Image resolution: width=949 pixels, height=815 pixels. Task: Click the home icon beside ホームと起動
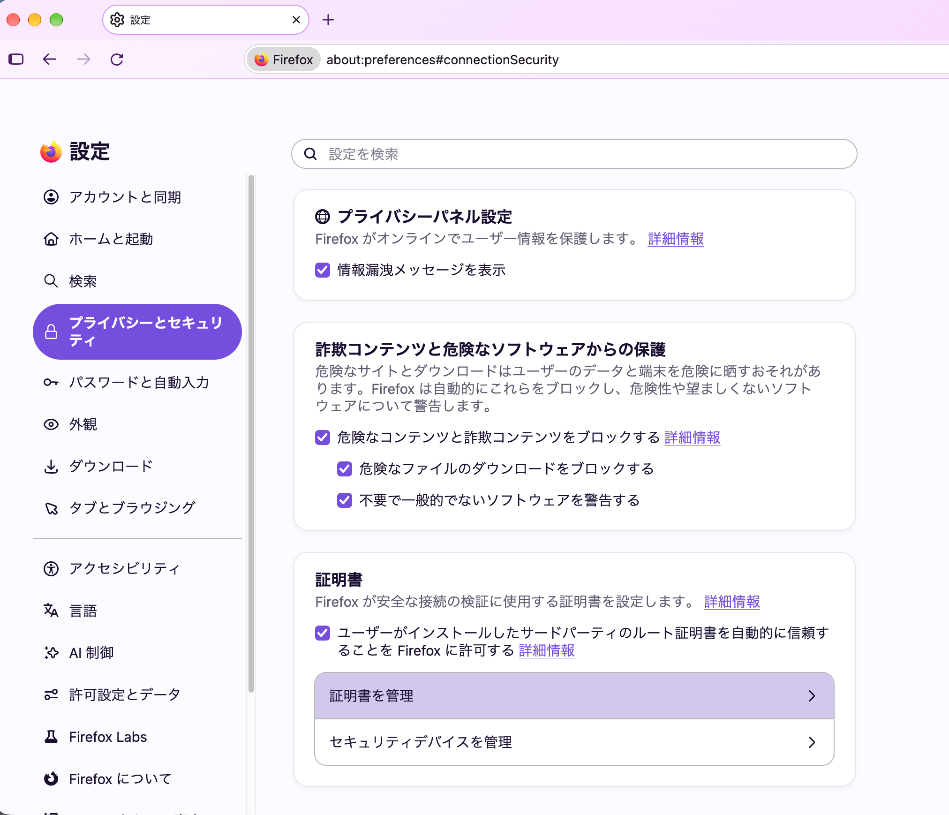point(51,239)
